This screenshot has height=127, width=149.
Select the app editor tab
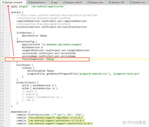(55, 2)
